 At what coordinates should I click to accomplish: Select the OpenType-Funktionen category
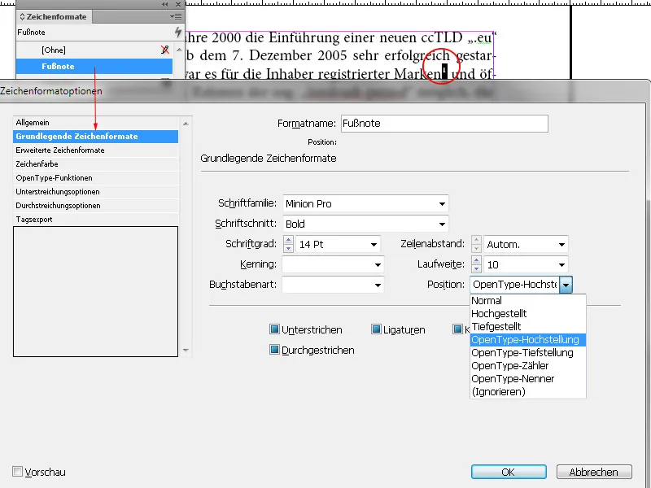coord(95,177)
